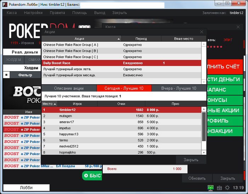Switch to the ОМАХА game tab
The height and width of the screenshot is (194, 248).
pyautogui.click(x=33, y=60)
